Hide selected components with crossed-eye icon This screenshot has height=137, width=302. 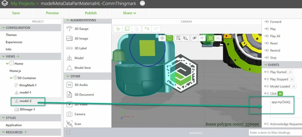(x=194, y=38)
